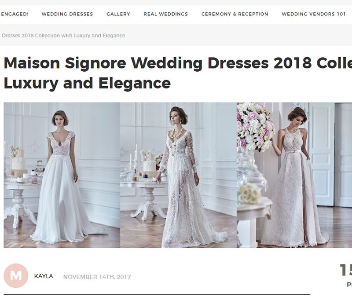Go to Real Weddings section
This screenshot has height=297, width=352.
pos(166,14)
